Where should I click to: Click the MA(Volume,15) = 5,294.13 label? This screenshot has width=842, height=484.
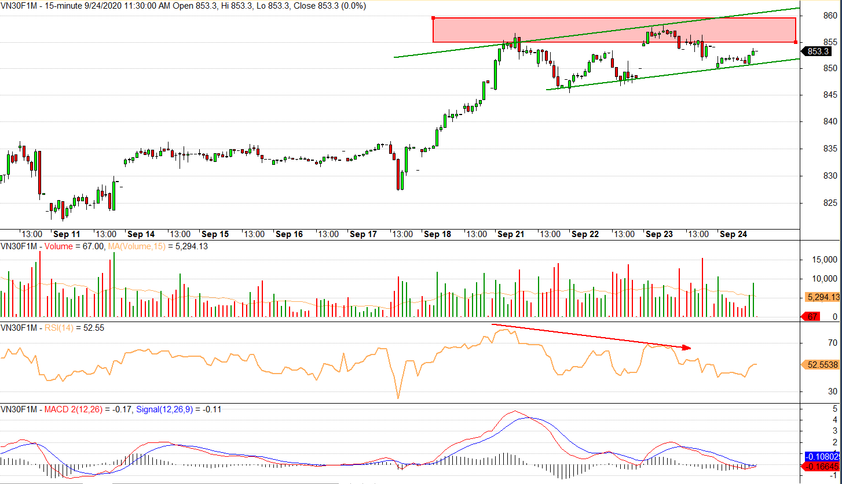pyautogui.click(x=159, y=246)
